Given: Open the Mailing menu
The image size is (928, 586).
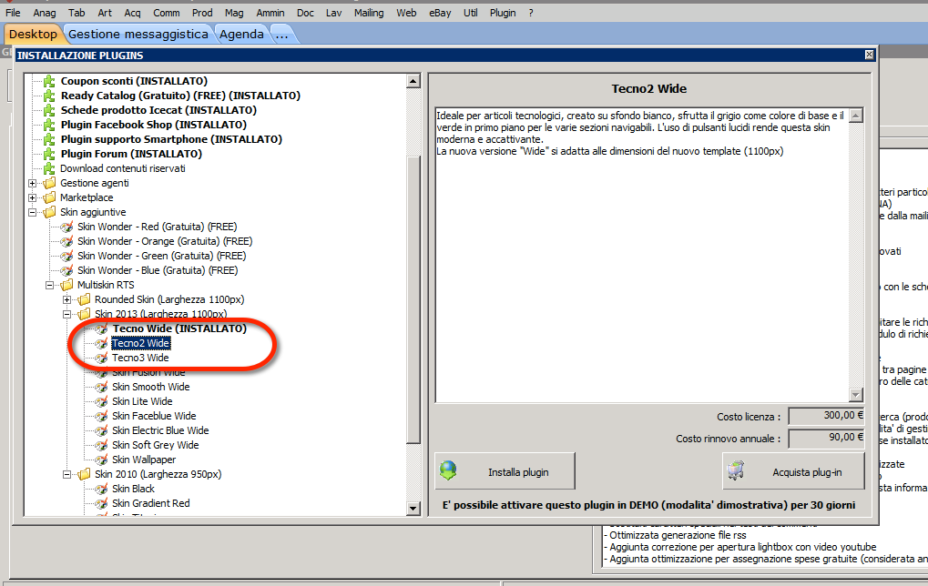Looking at the screenshot, I should click(x=369, y=13).
